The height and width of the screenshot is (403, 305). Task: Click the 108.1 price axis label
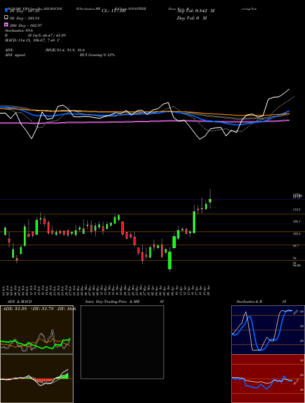coord(296,221)
